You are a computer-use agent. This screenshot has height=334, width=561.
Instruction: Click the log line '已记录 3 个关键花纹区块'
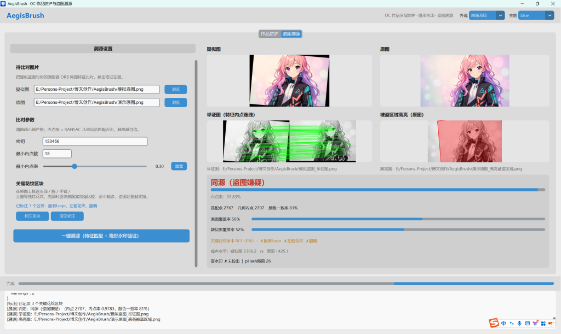(35, 303)
